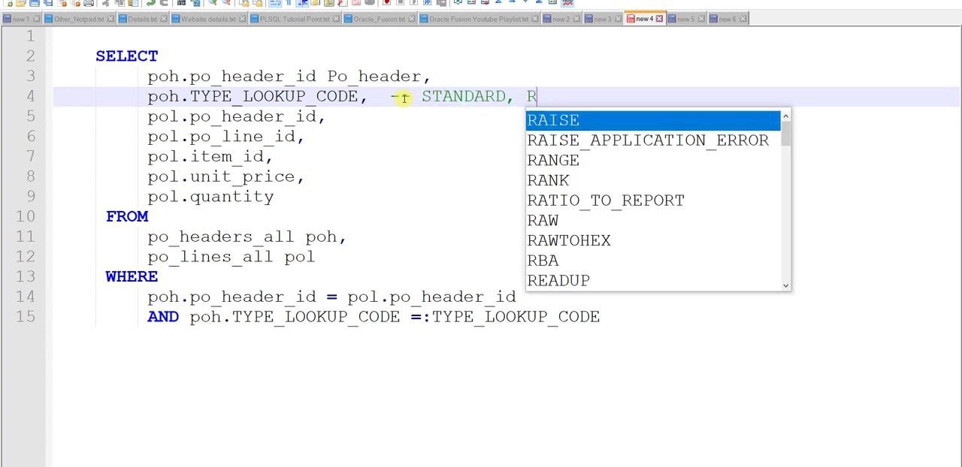
Task: Click the autocomplete scrollbar thumb
Action: click(x=786, y=134)
